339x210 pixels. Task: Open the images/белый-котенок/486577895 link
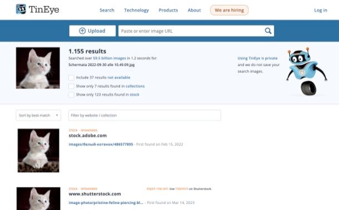pos(101,144)
